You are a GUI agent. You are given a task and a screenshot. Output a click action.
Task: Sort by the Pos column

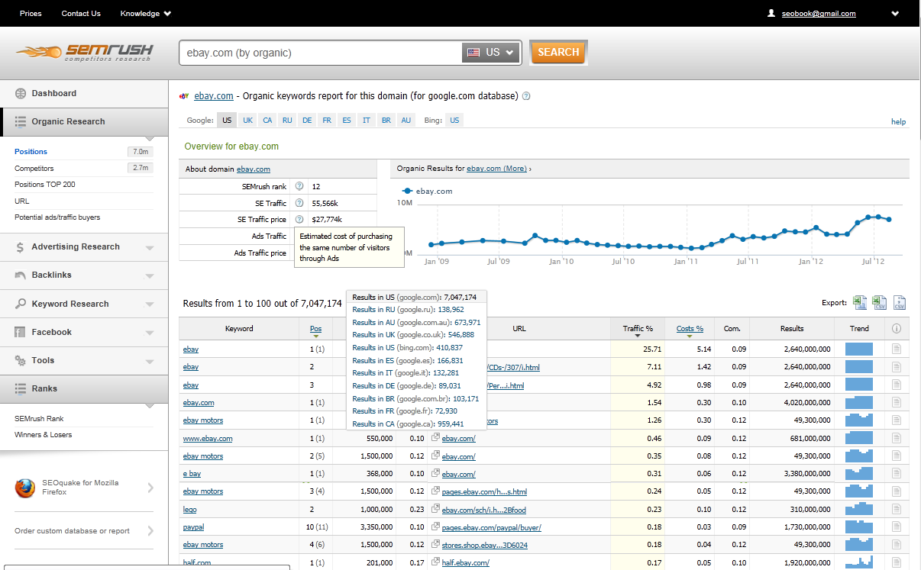(315, 329)
